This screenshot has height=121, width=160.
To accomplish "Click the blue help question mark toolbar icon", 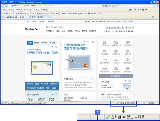I will (146, 9).
